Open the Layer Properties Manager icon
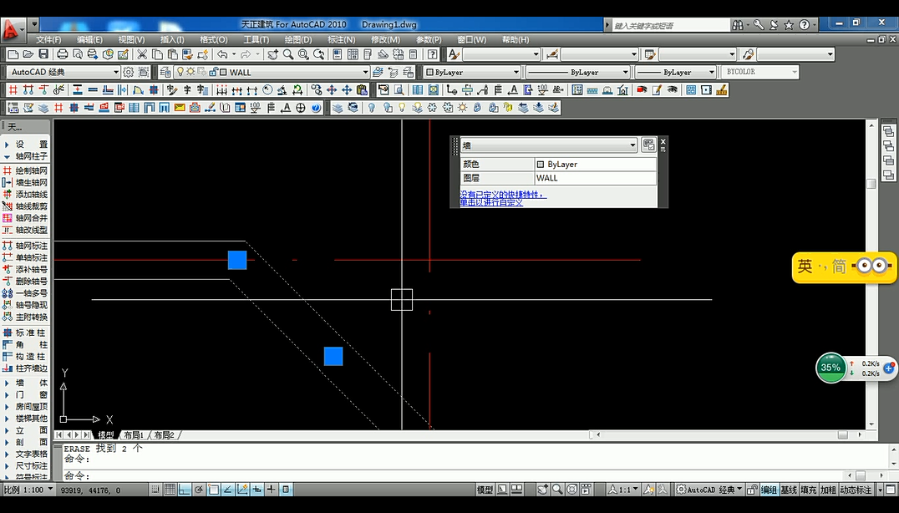 [x=165, y=73]
